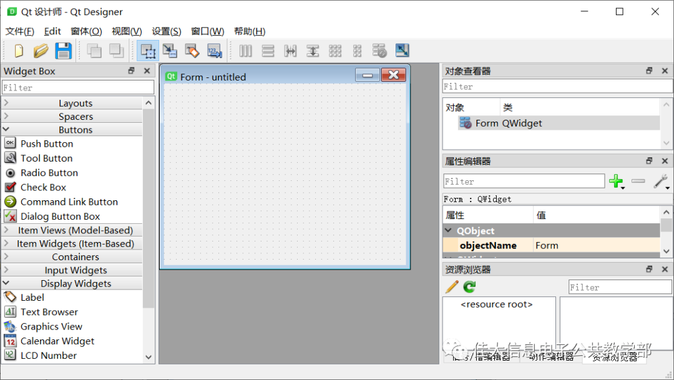Reload resources with the green refresh icon

[x=469, y=287]
